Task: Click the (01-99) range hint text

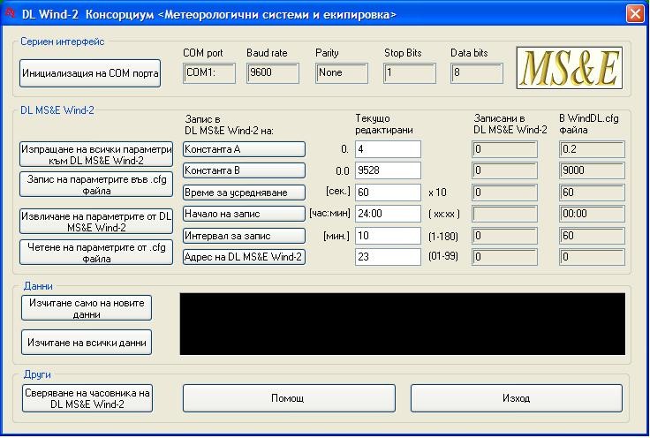Action: (443, 256)
